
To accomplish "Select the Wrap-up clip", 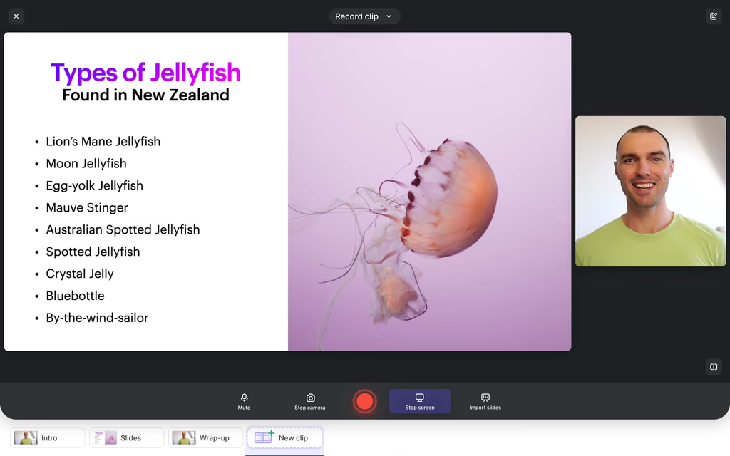I will coord(205,437).
